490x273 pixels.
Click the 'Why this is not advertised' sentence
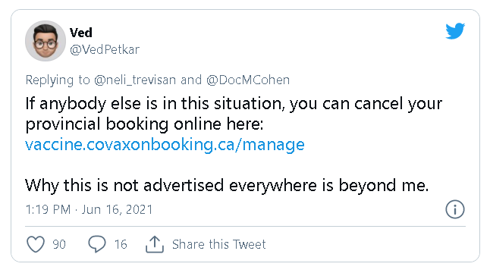click(x=227, y=185)
